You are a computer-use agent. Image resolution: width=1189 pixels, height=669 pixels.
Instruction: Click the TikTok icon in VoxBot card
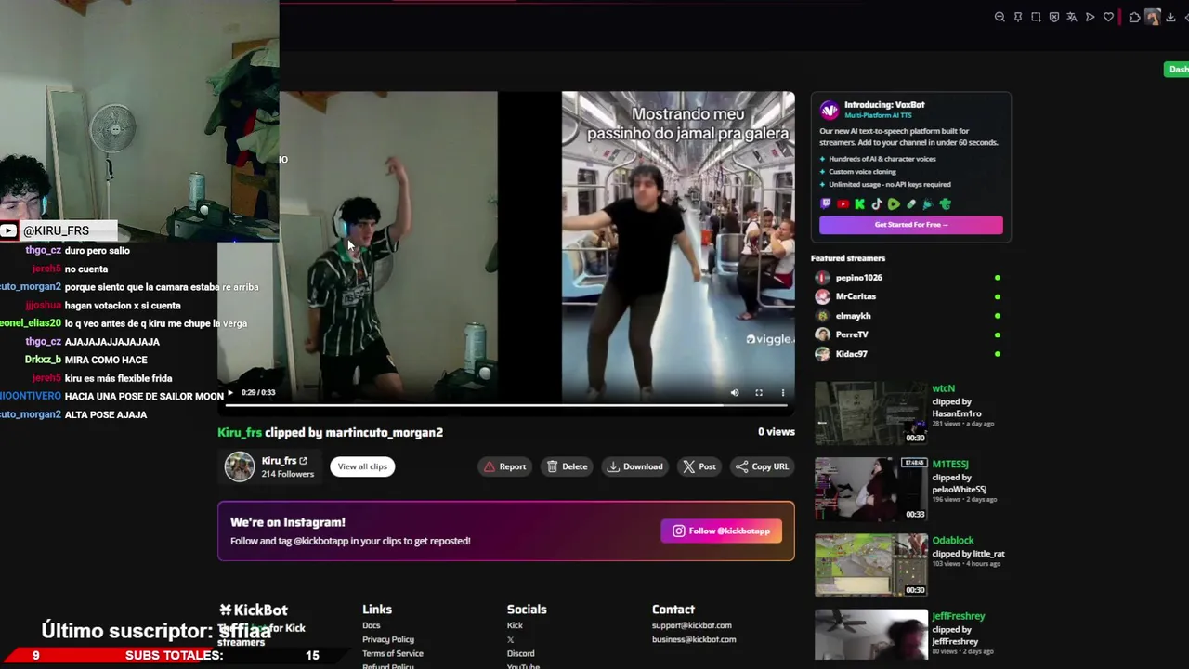(877, 204)
